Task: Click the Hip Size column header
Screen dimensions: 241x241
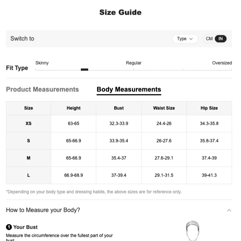Action: coord(209,108)
